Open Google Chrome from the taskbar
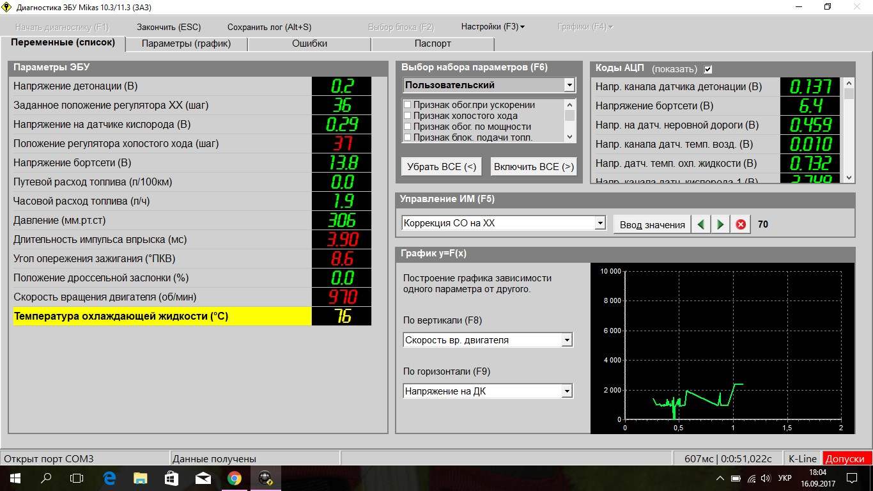 tap(235, 478)
